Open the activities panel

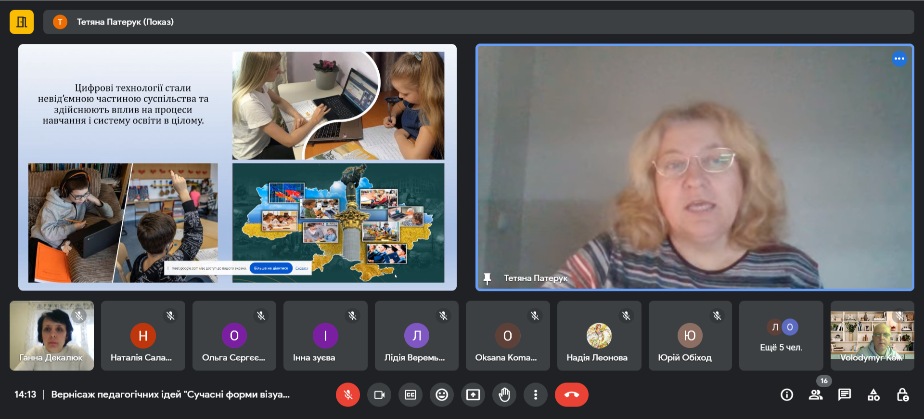click(873, 395)
